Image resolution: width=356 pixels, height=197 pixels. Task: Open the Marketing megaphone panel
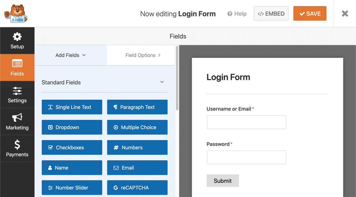(17, 122)
